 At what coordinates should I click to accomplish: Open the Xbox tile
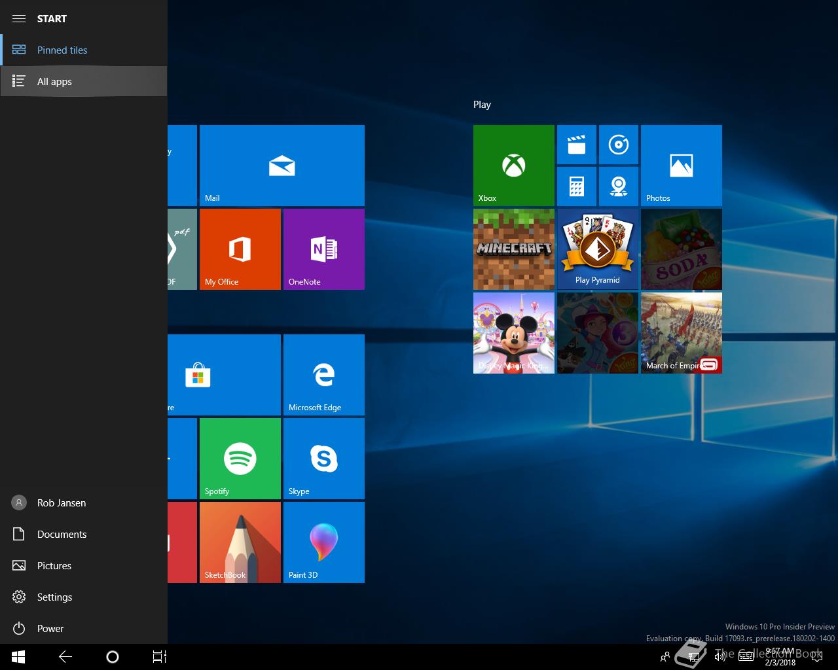pyautogui.click(x=514, y=166)
